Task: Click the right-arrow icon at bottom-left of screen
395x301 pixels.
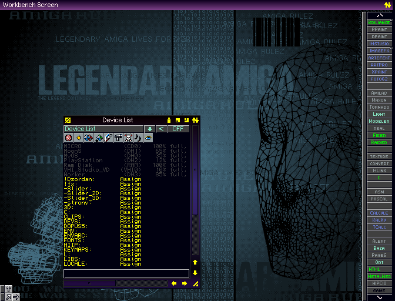Action: [x=16, y=297]
